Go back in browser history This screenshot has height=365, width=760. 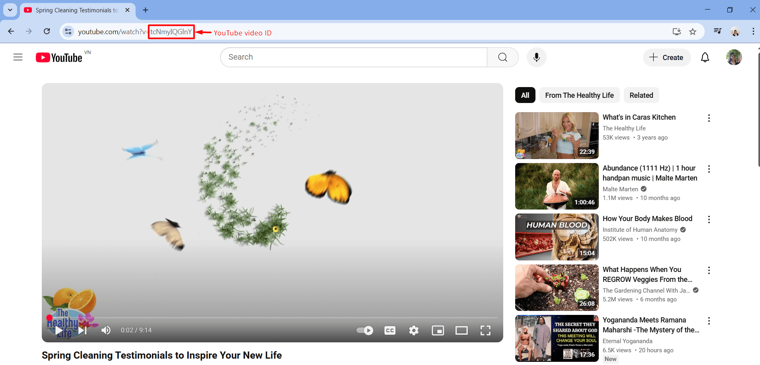coord(11,31)
